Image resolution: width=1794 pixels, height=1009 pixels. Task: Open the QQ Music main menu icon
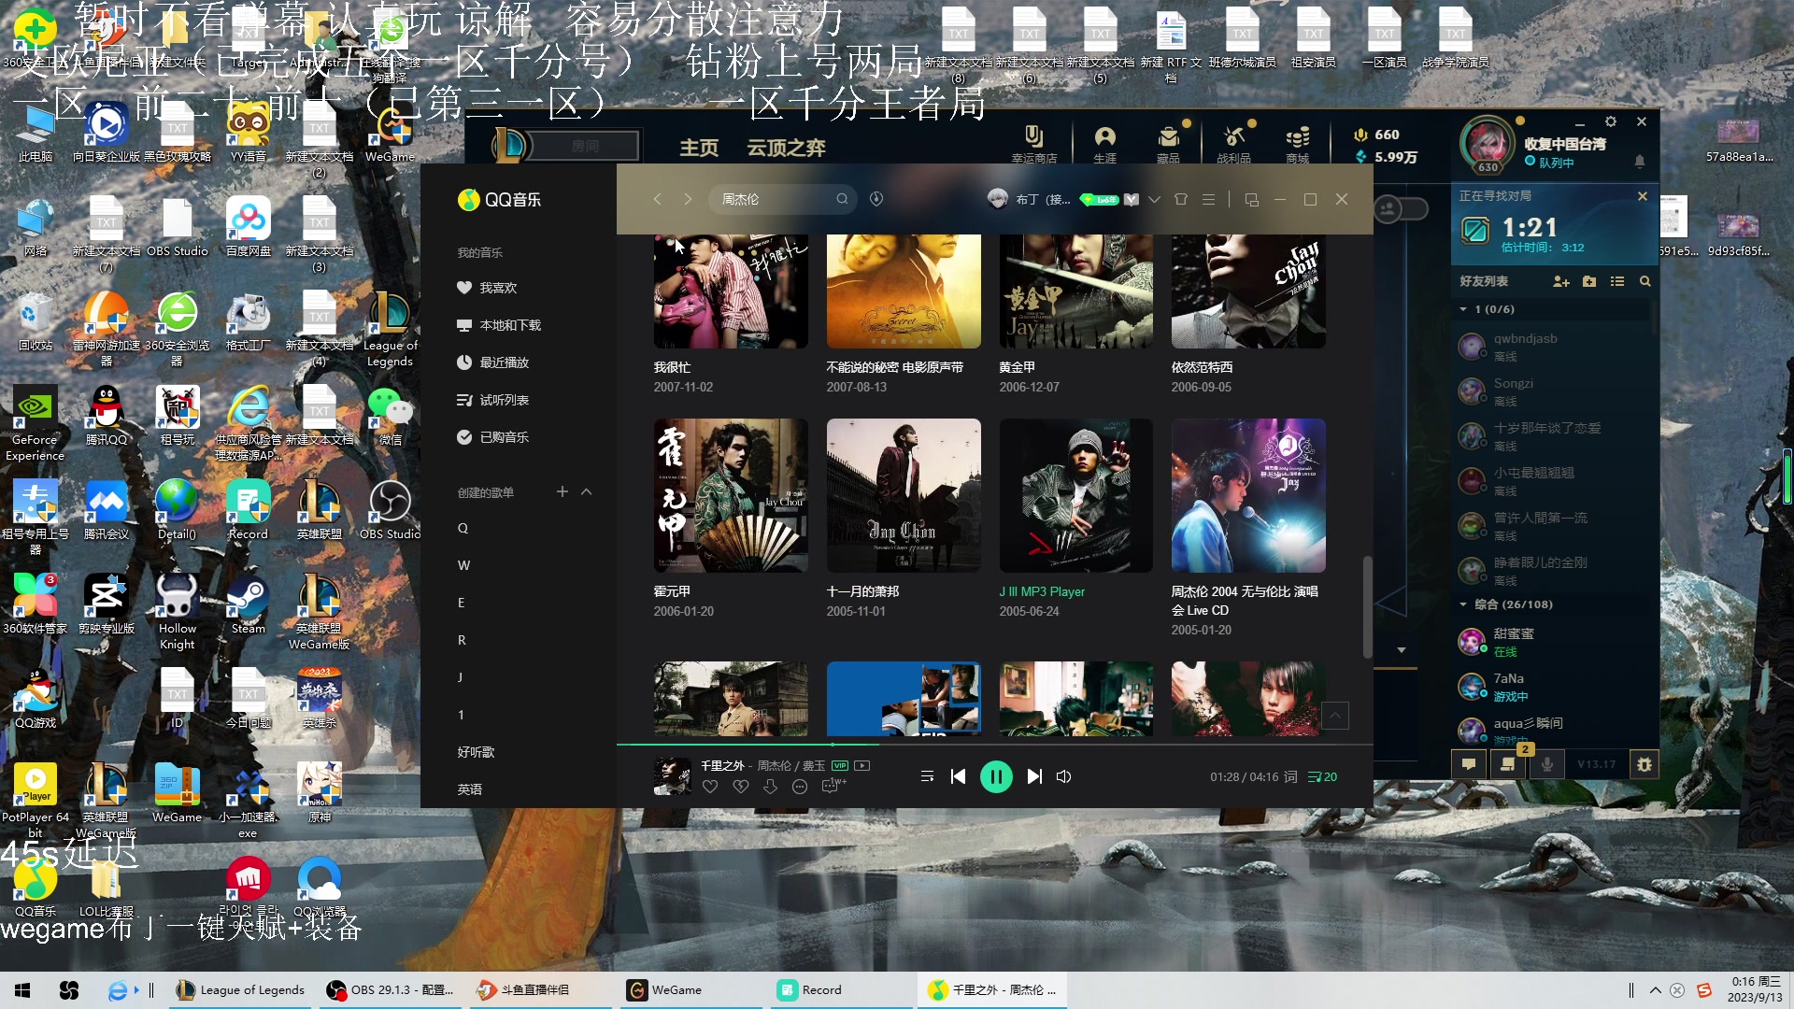coord(1209,199)
